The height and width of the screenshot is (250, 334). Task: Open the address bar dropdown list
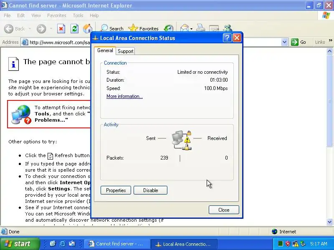(x=284, y=42)
